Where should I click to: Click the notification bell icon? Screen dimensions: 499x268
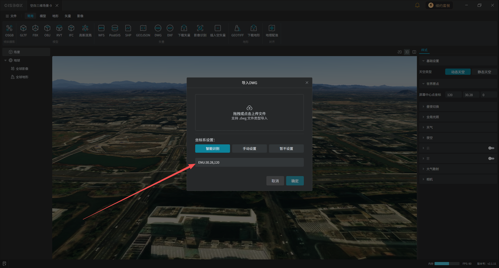tap(417, 5)
